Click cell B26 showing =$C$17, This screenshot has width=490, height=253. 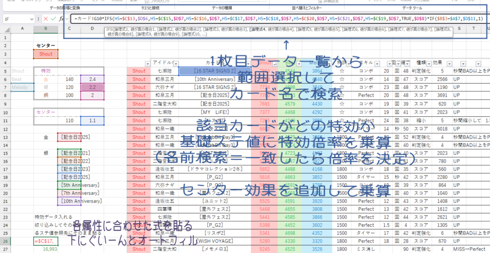tap(45, 241)
